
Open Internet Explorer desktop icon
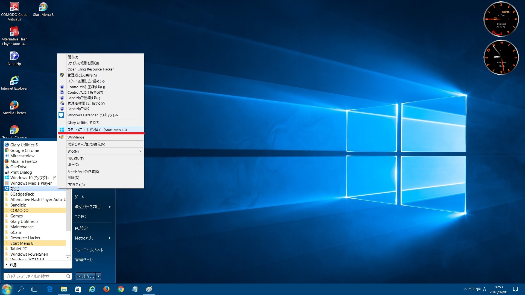(x=14, y=83)
